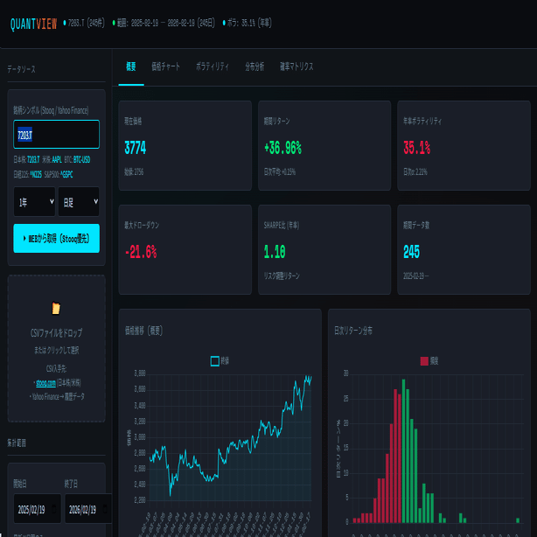This screenshot has height=537, width=537.
Task: Expand the 1年 period dropdown
Action: (34, 202)
